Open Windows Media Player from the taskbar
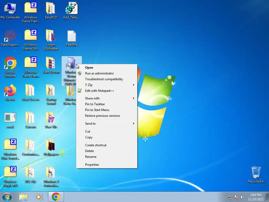Viewport: 269px width, 202px height. pos(39,197)
